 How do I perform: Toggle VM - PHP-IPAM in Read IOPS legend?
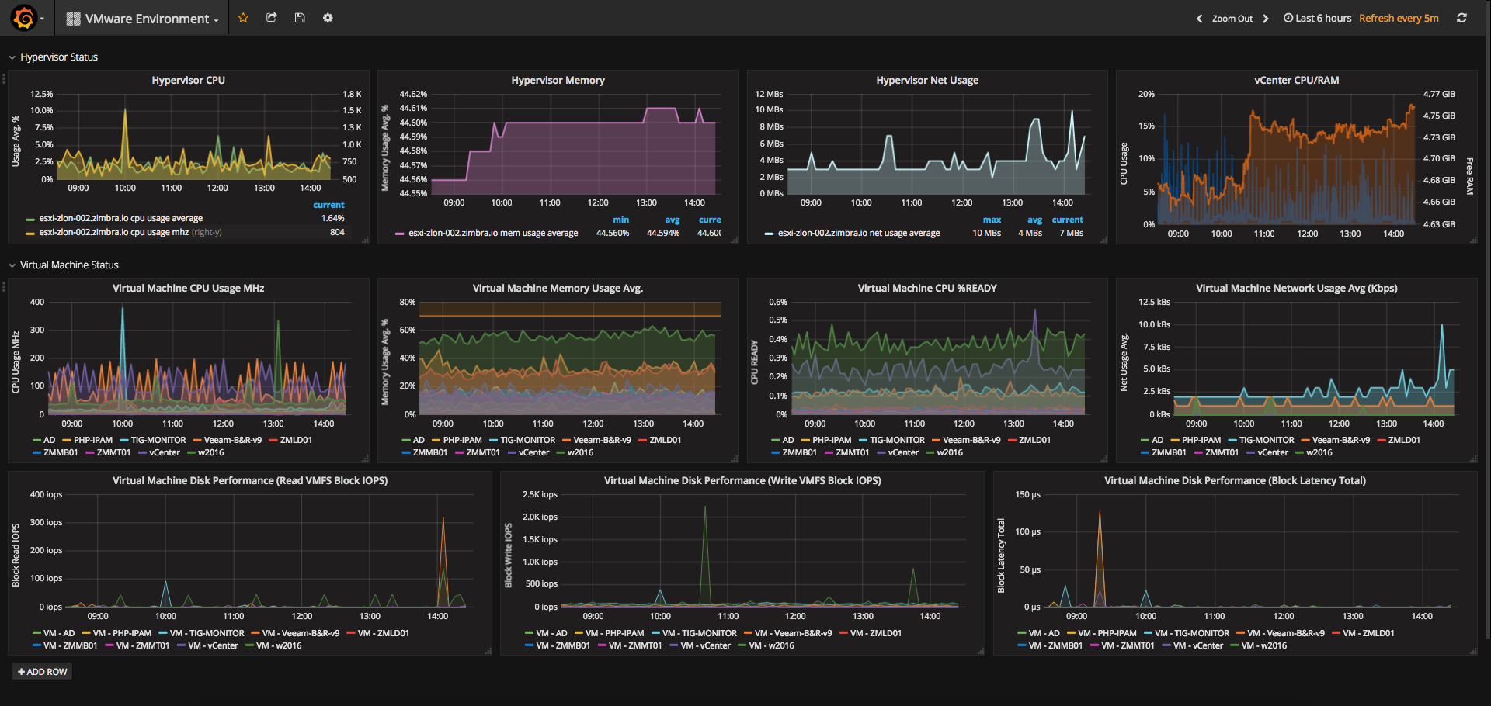122,633
